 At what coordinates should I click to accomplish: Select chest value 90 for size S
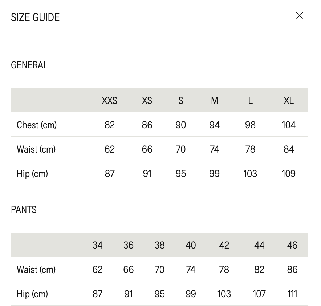click(181, 125)
